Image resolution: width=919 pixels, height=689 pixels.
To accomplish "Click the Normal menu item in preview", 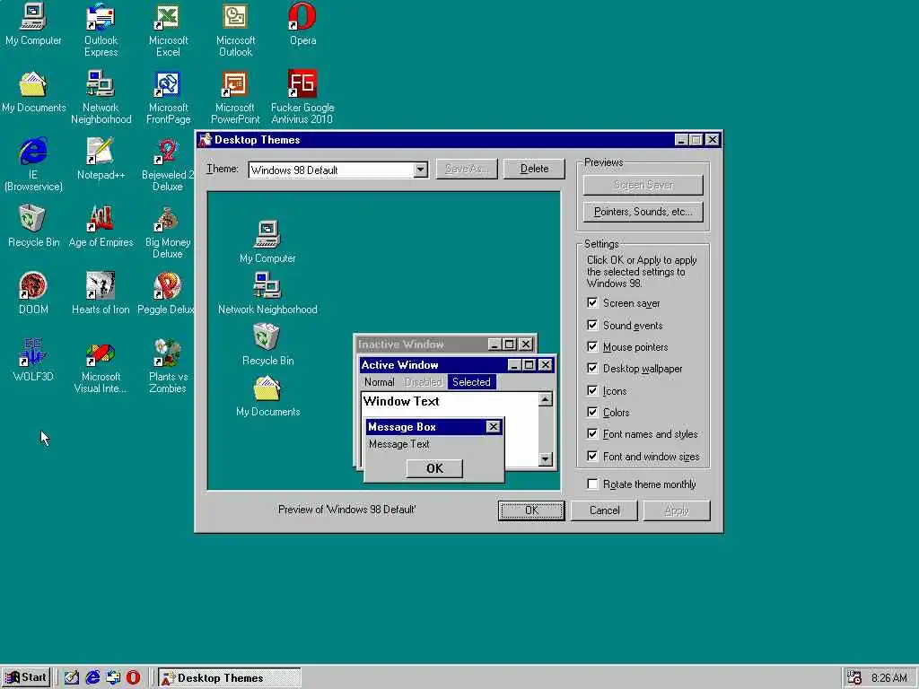I will (380, 382).
